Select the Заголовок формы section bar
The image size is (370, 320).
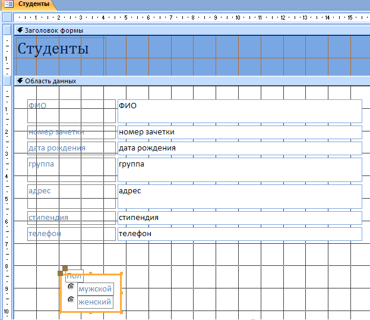pos(192,30)
